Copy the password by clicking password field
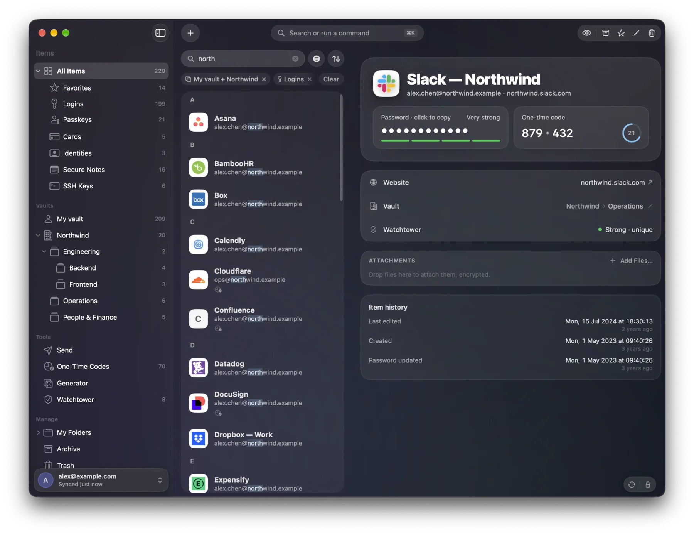The image size is (694, 535). 440,128
